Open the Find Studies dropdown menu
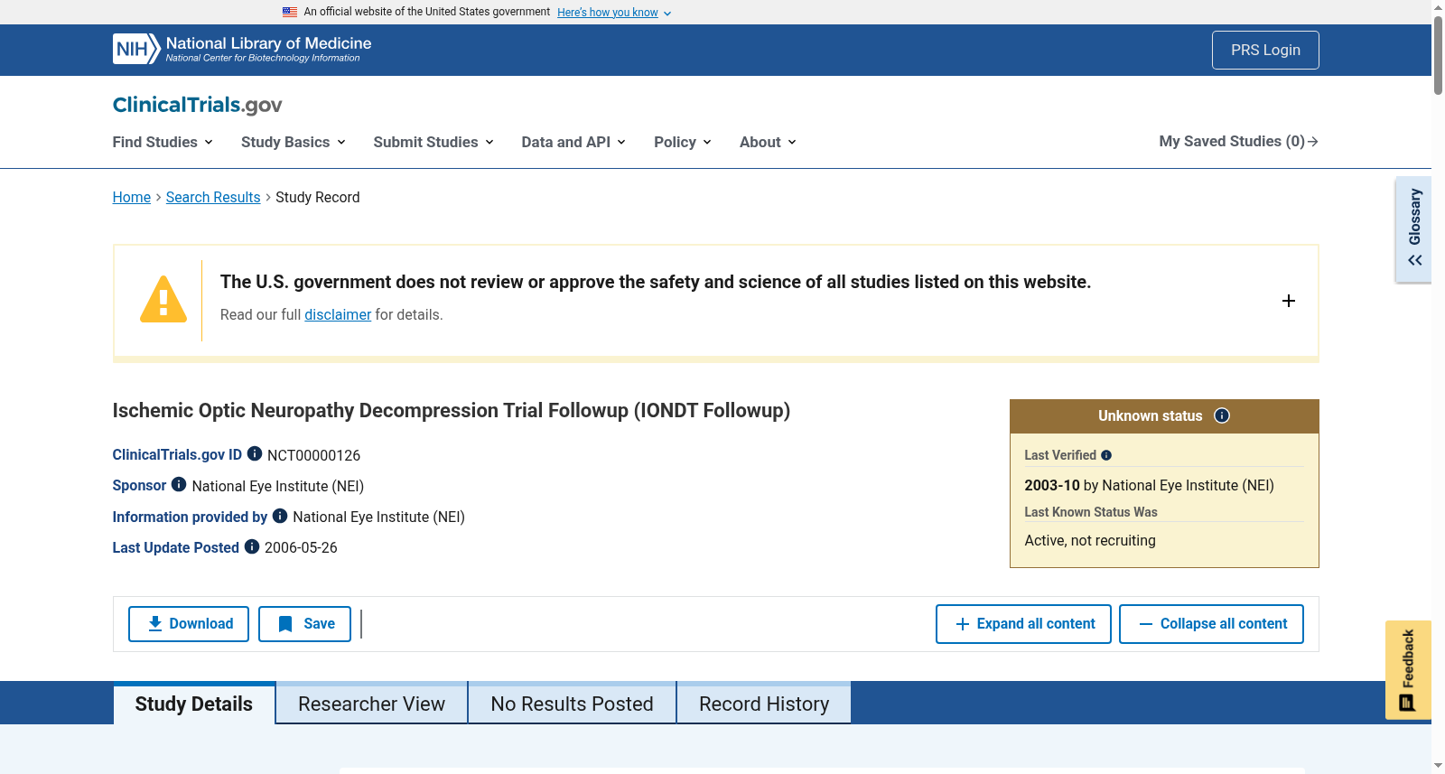The image size is (1445, 774). [x=163, y=142]
